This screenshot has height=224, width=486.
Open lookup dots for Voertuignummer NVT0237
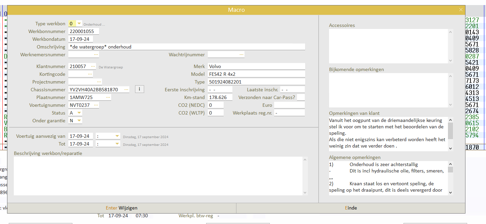click(96, 105)
